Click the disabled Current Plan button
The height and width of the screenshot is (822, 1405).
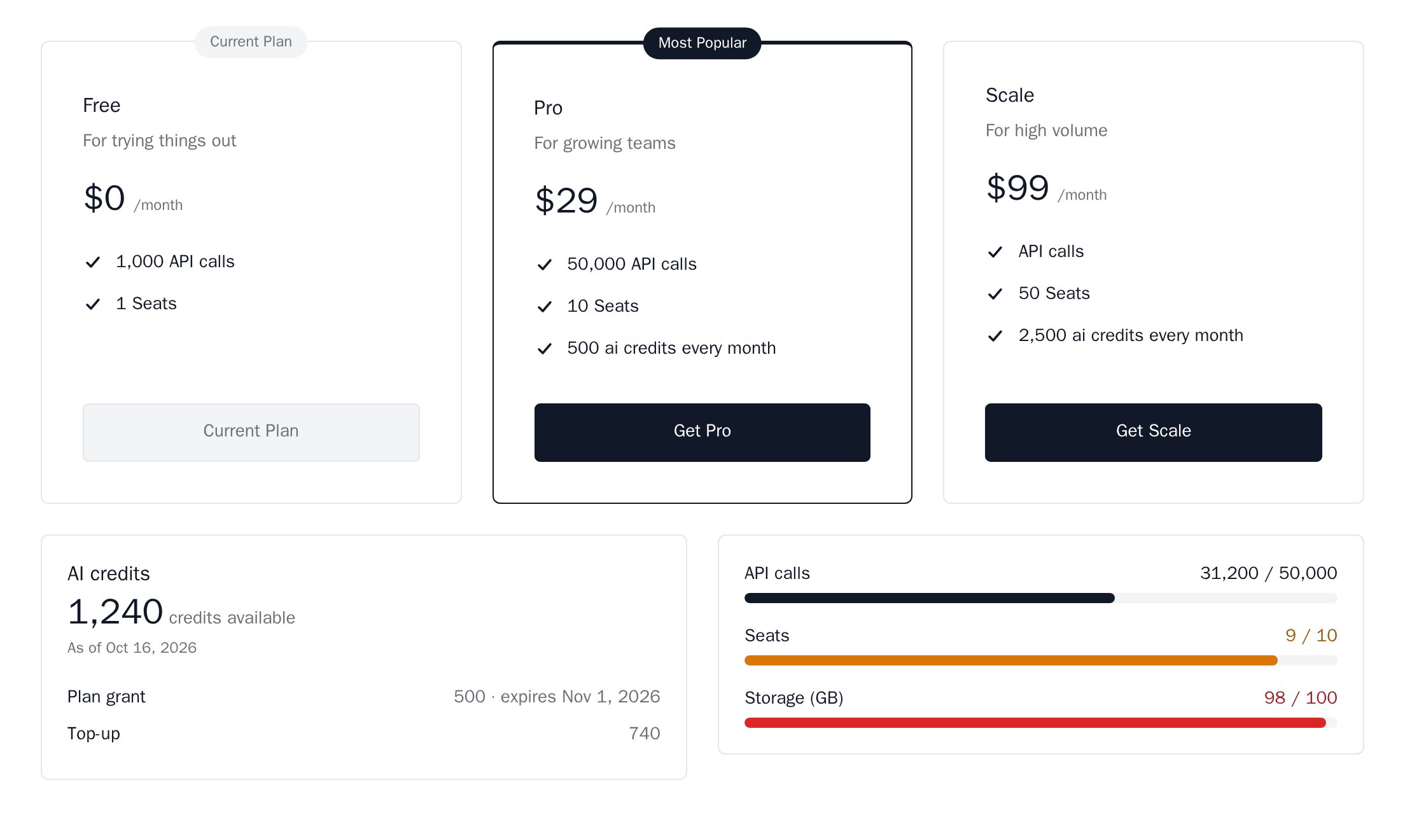pos(251,432)
